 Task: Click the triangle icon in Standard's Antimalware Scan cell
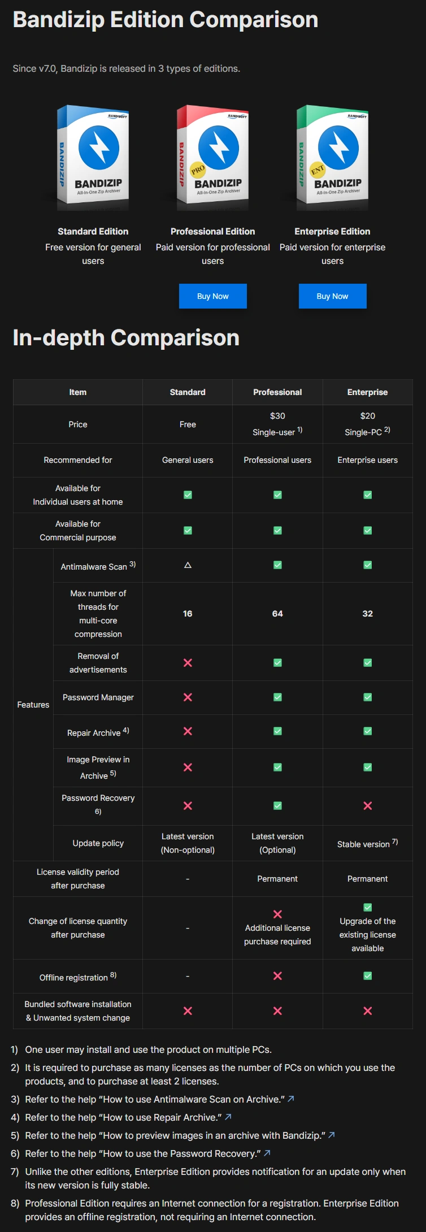click(188, 565)
